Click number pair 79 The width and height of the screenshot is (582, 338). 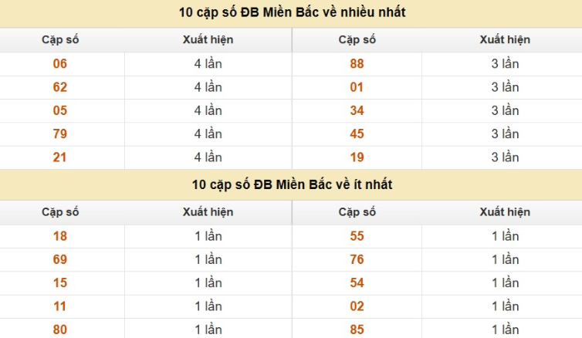(60, 134)
